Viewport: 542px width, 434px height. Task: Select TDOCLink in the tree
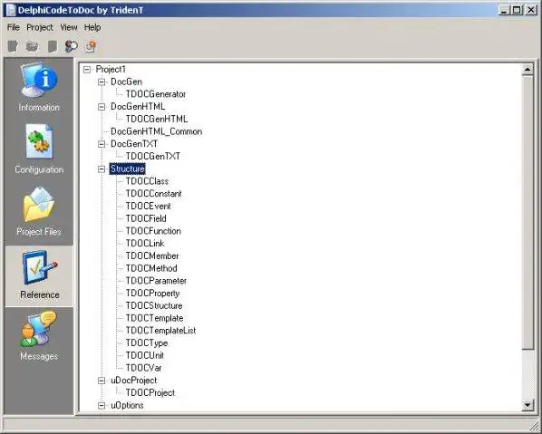pyautogui.click(x=145, y=244)
